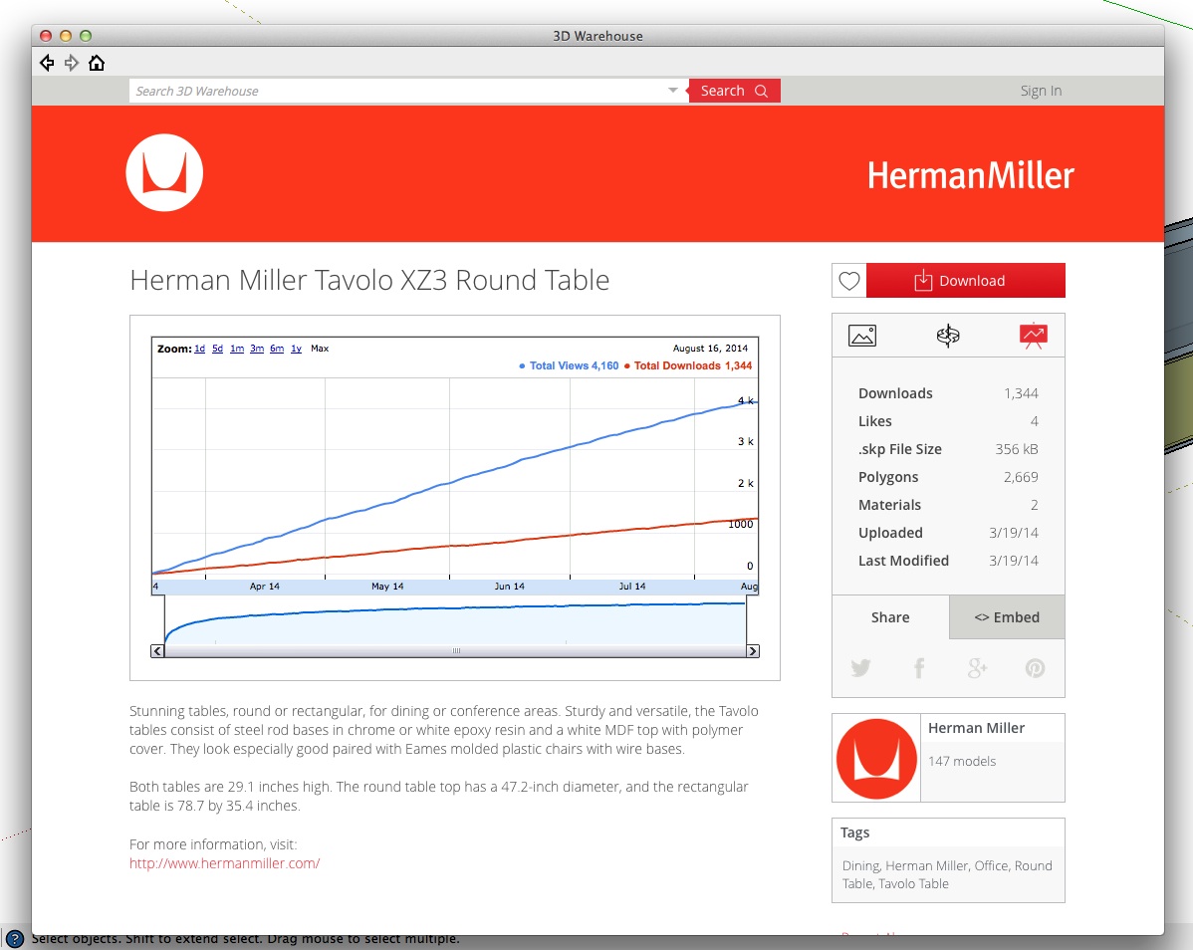Set the chart zoom to Max
The image size is (1193, 950).
point(320,349)
